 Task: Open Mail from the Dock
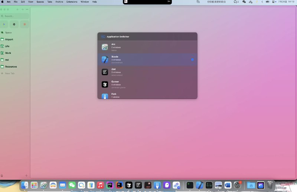pos(62,185)
